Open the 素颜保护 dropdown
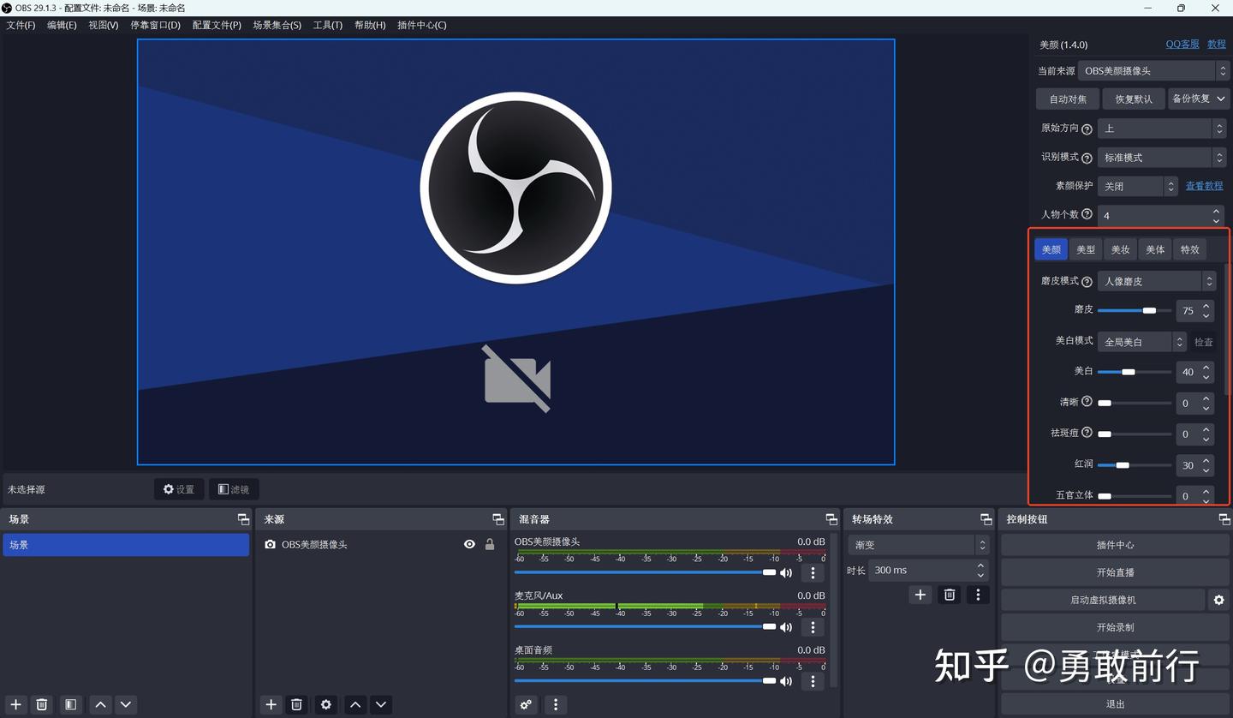This screenshot has width=1233, height=718. click(x=1138, y=186)
